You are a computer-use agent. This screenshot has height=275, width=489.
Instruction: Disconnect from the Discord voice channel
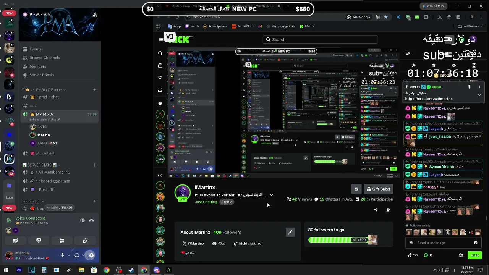(91, 220)
